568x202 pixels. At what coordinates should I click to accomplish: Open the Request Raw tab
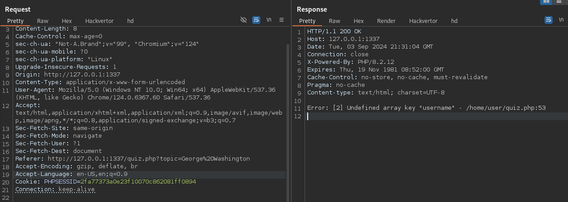[43, 21]
